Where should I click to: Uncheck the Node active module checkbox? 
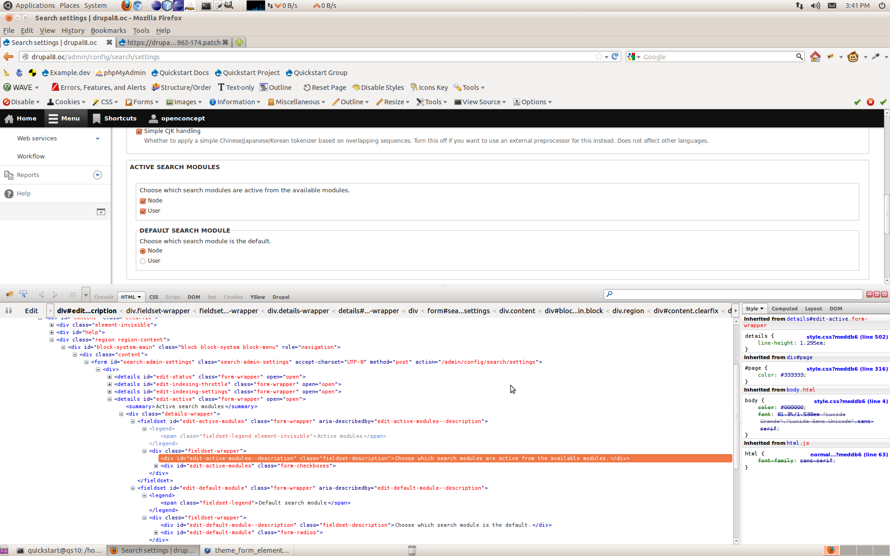(x=143, y=201)
